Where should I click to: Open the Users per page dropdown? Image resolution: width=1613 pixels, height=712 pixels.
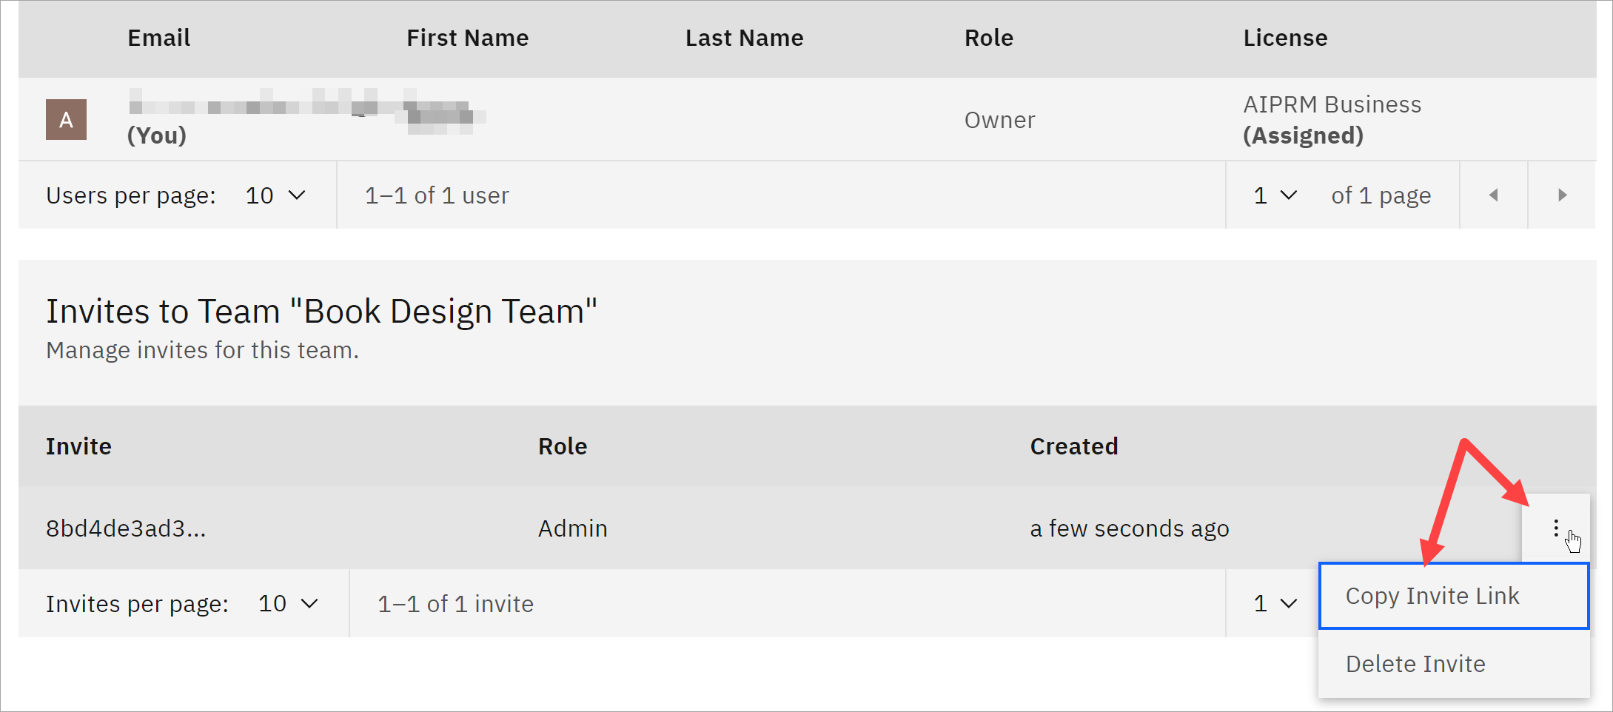275,195
